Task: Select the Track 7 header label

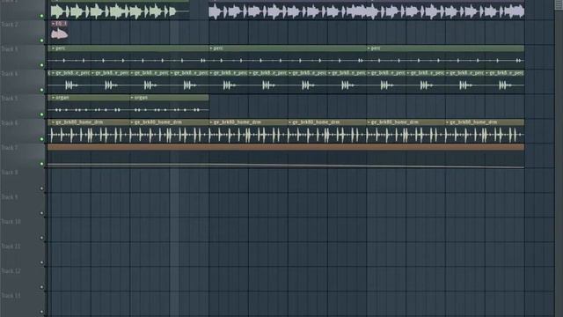Action: point(10,148)
